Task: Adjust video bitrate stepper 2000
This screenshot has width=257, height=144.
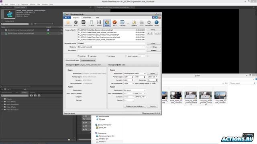Action: [133, 80]
